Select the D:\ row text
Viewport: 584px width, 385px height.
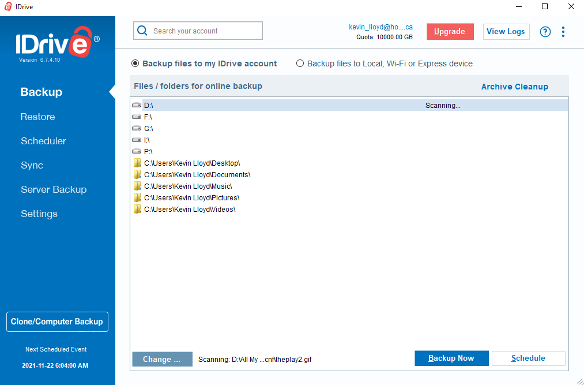point(149,106)
